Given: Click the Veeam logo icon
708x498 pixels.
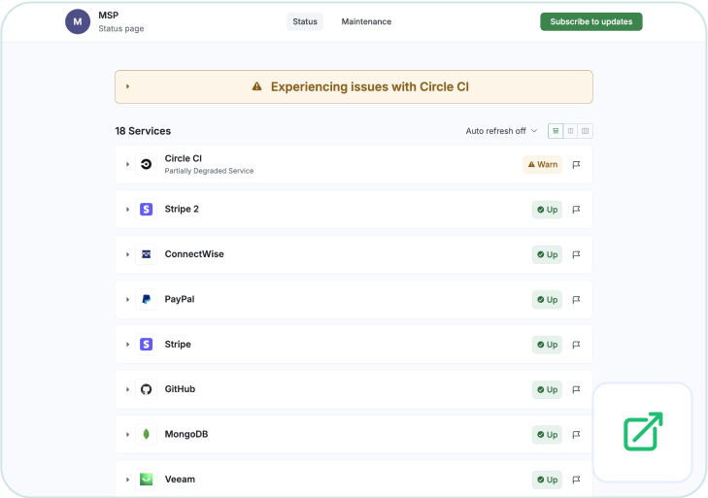Looking at the screenshot, I should [x=147, y=479].
